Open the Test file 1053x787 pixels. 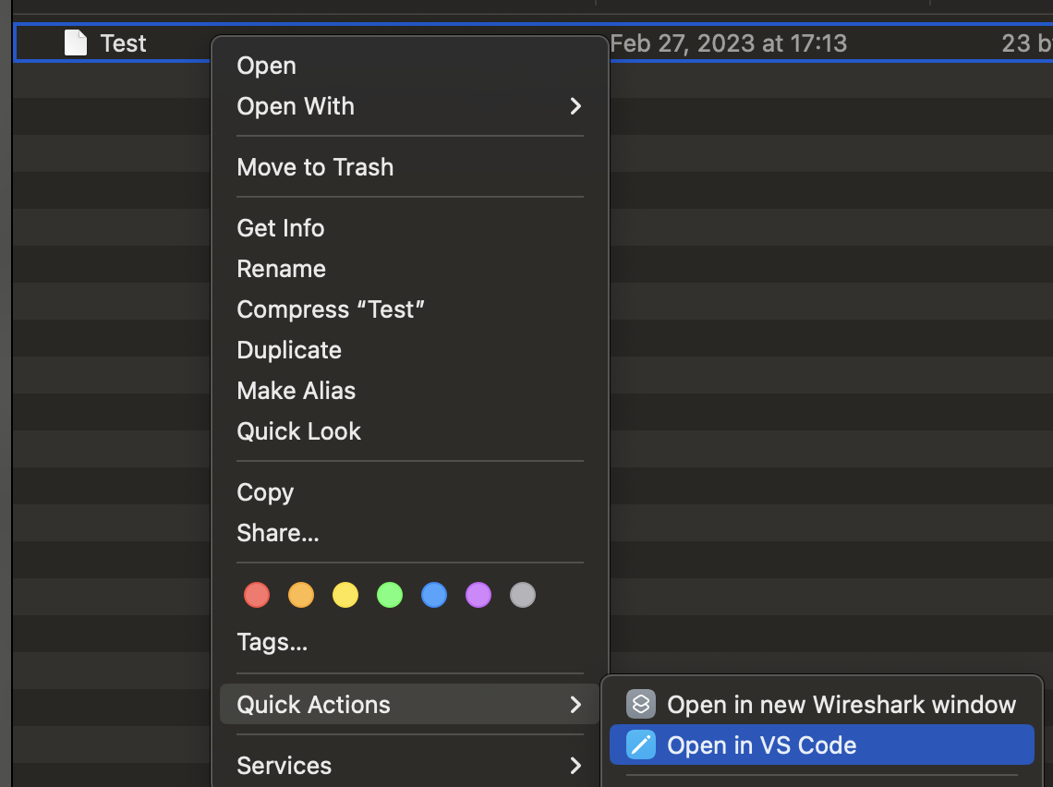[x=266, y=66]
